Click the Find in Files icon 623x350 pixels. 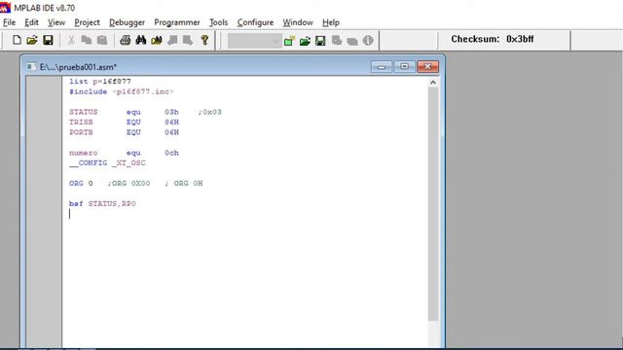[157, 40]
